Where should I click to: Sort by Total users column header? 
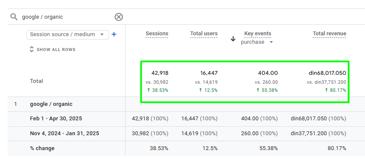[204, 34]
